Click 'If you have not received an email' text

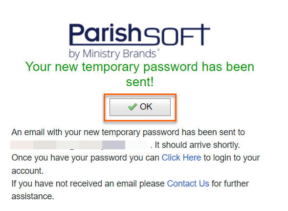[x=88, y=184]
